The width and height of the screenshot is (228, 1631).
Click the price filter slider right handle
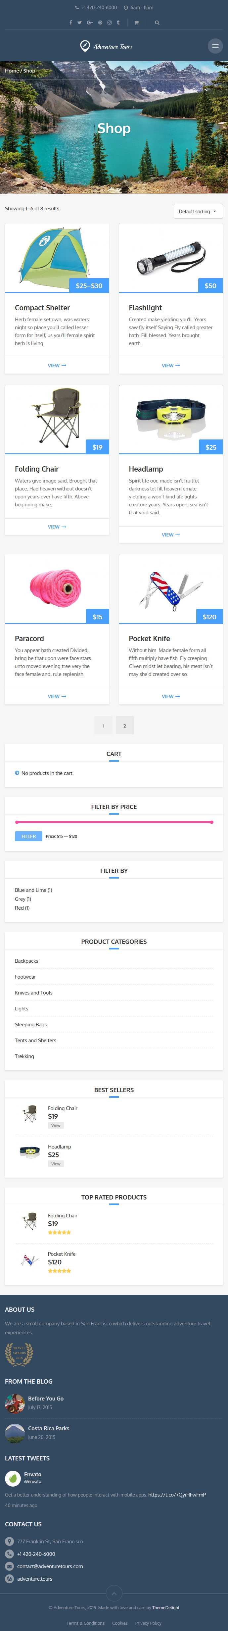click(211, 823)
